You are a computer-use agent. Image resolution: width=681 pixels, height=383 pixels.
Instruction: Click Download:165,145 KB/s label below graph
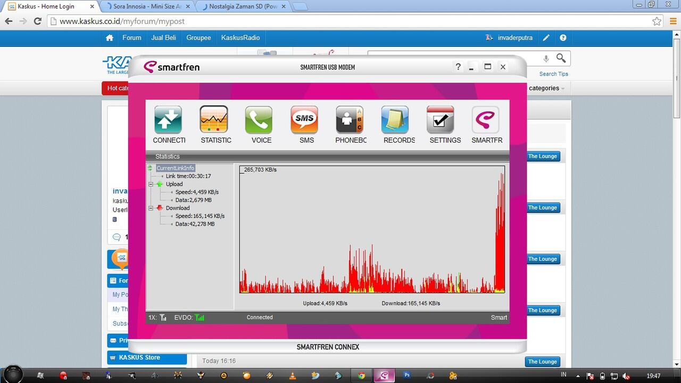pyautogui.click(x=411, y=303)
